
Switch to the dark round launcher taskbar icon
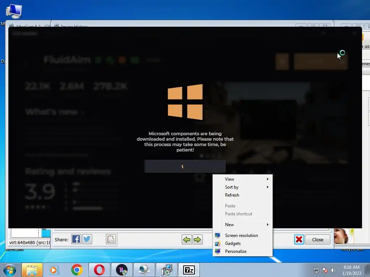[122, 270]
